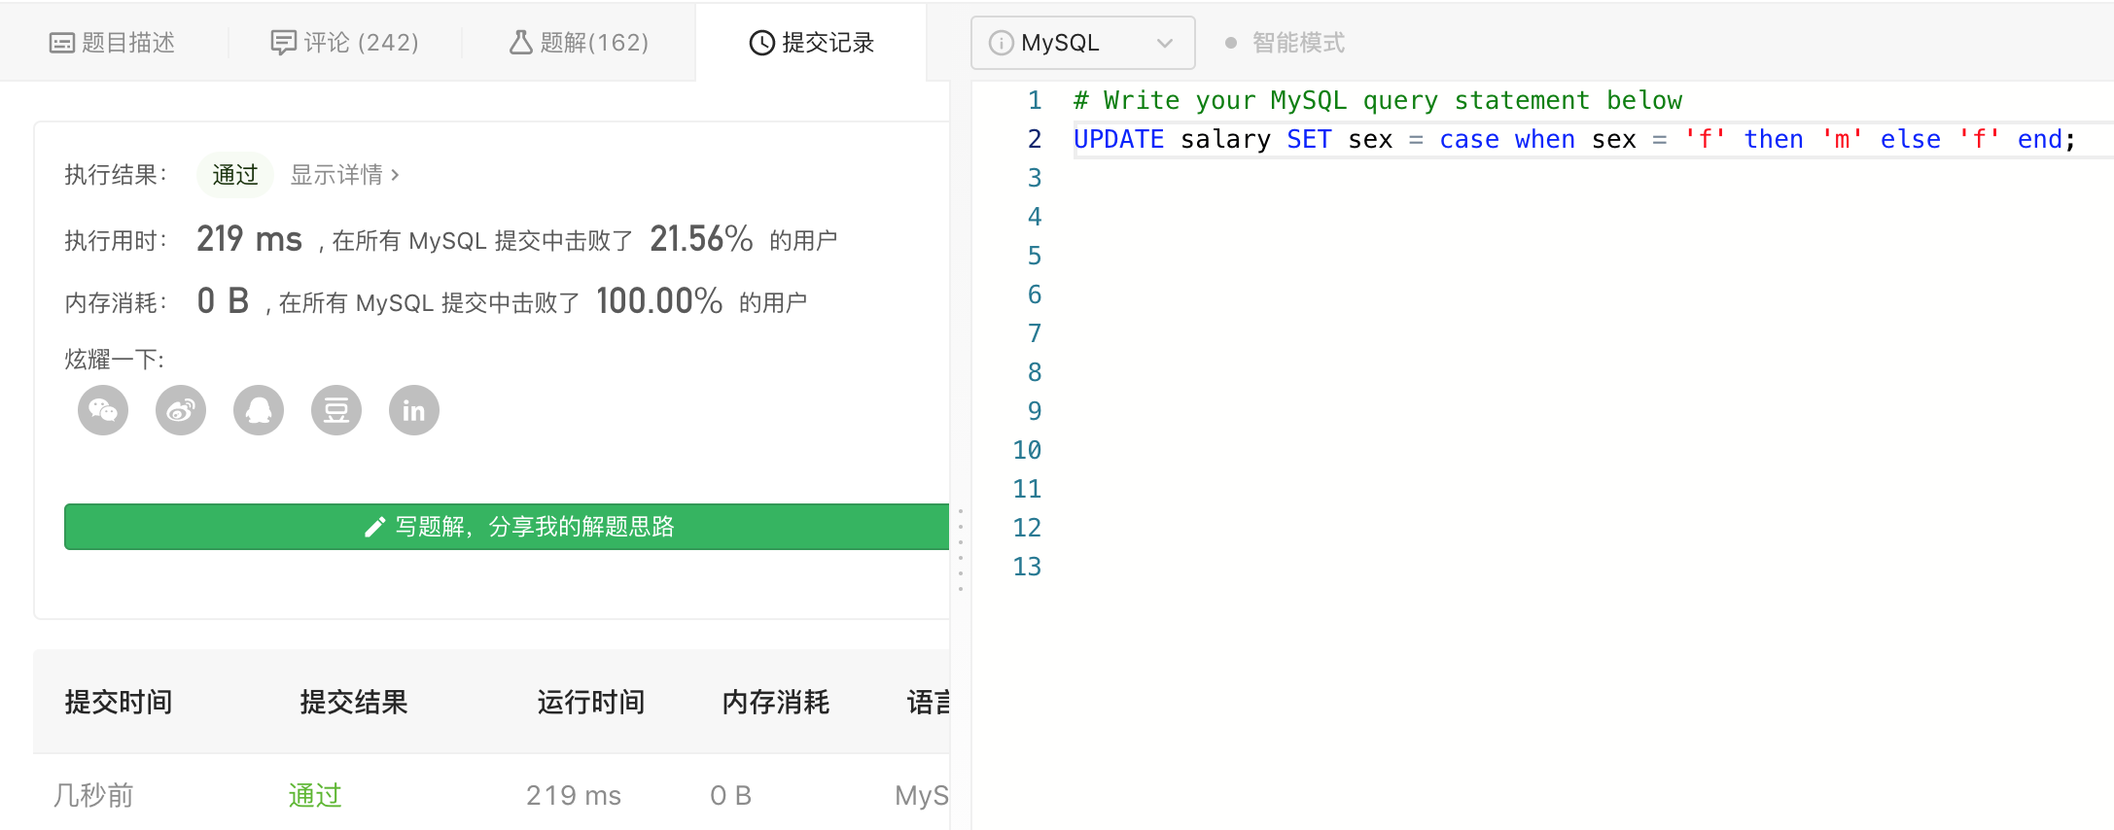Click line number 1 in editor gutter
Viewport: 2114px width, 830px height.
pyautogui.click(x=1035, y=100)
